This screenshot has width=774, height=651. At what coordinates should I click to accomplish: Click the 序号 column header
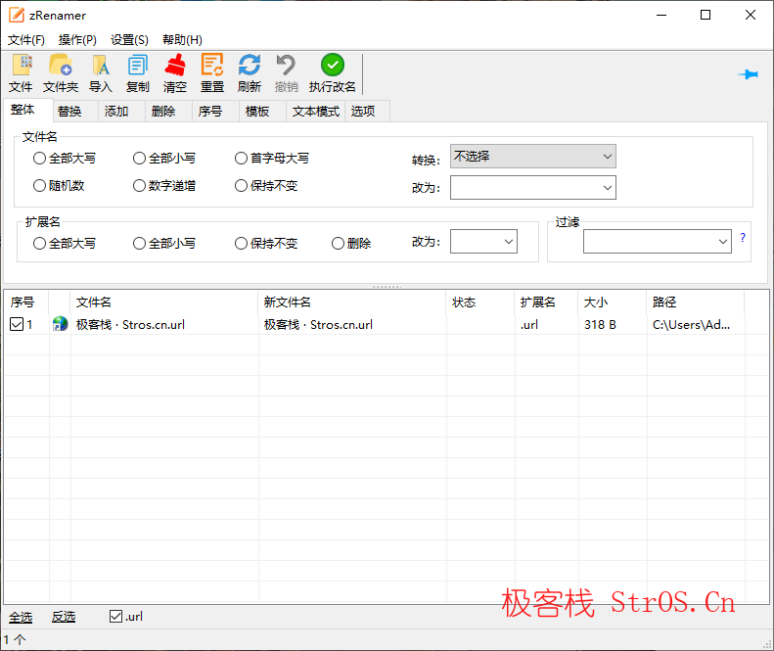pos(26,302)
